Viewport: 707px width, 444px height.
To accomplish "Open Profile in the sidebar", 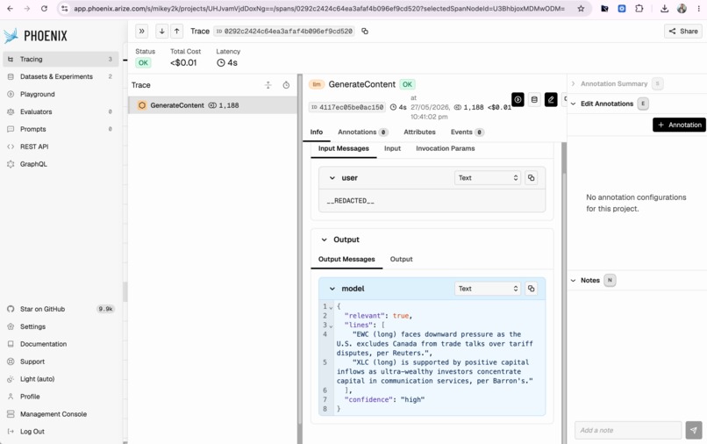I will coord(61,397).
